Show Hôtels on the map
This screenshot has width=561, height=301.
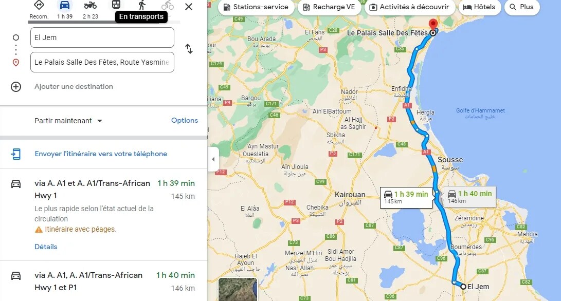[x=479, y=7]
